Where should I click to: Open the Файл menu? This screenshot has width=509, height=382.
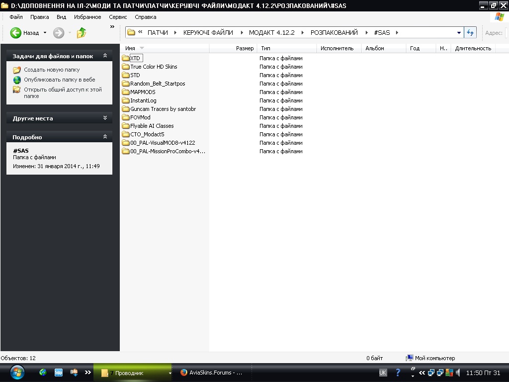pyautogui.click(x=16, y=17)
